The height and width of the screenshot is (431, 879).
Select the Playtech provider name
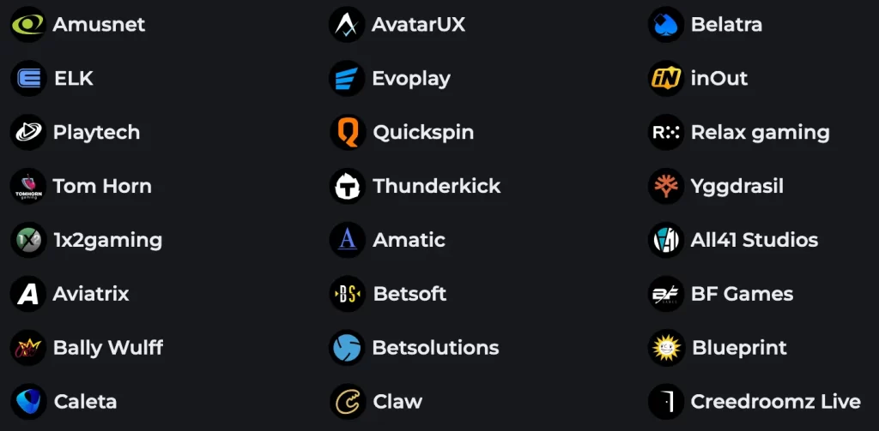click(96, 133)
